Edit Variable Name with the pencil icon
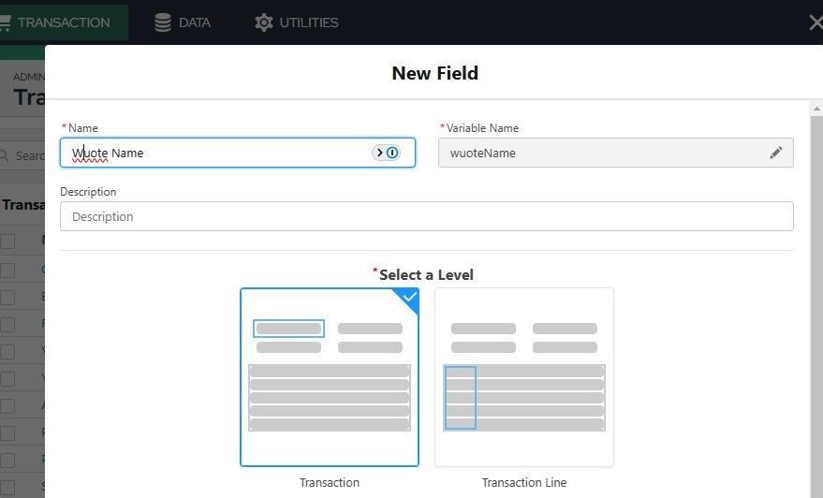 776,153
